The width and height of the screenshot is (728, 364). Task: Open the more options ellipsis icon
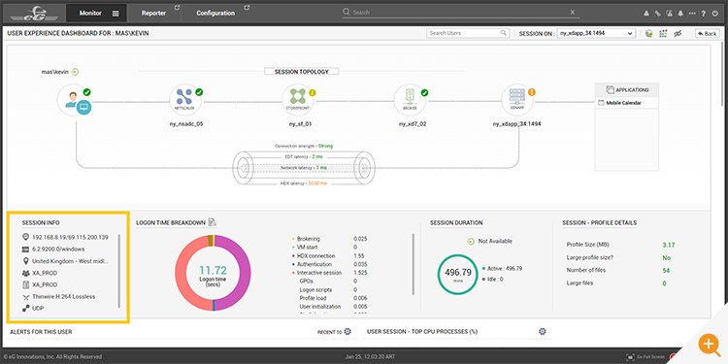[692, 14]
